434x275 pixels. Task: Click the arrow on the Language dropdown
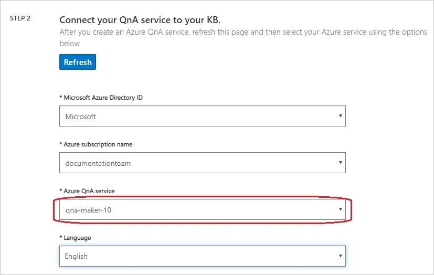coord(341,256)
